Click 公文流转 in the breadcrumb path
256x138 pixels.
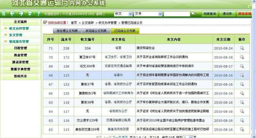[88, 23]
